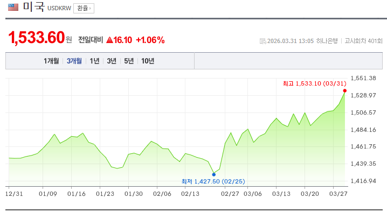
Task: Click the 03/27 x-axis date label
Action: pyautogui.click(x=338, y=194)
